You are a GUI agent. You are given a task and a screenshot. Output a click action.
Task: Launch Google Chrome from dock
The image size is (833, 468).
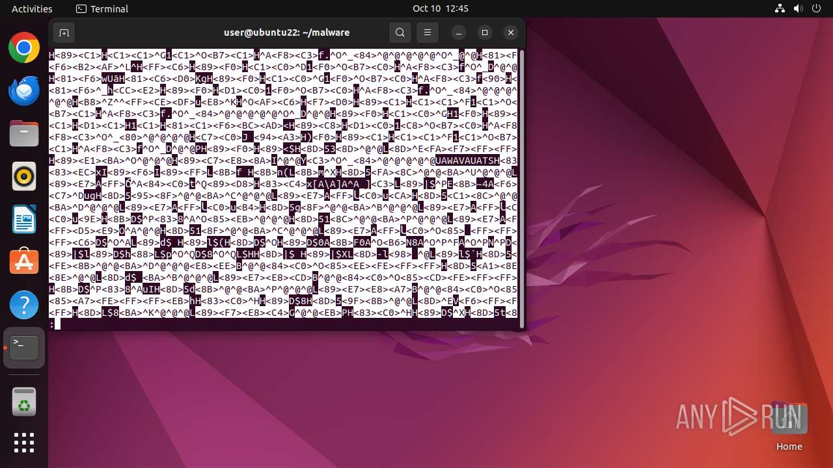tap(24, 48)
